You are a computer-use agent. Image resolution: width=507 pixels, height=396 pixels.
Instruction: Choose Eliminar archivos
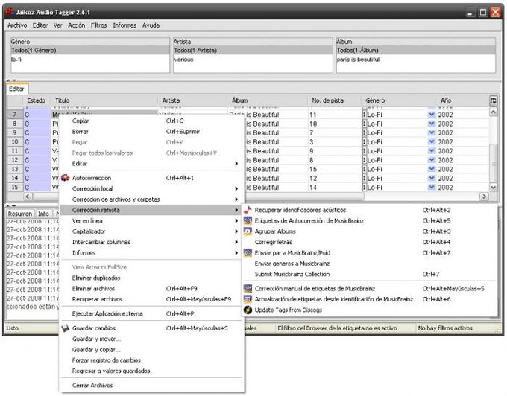[151, 289]
